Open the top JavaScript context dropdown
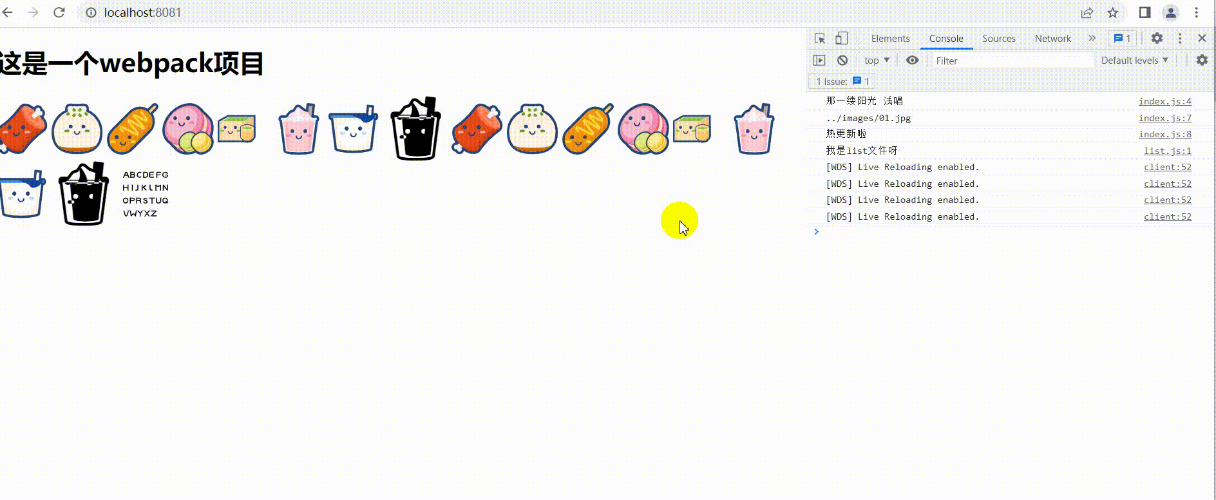 877,60
